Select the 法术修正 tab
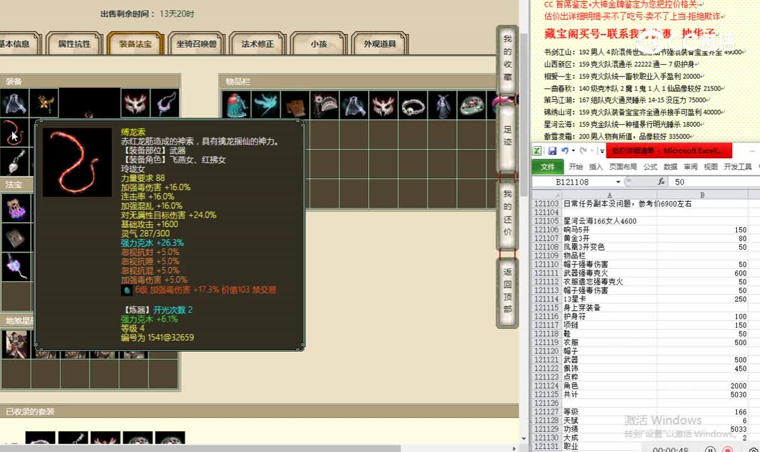This screenshot has width=760, height=452. point(258,44)
